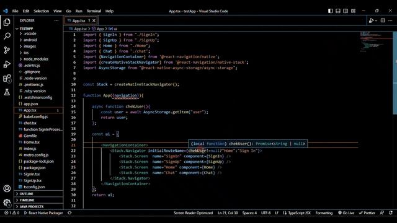
Task: Open the File menu
Action: [15, 11]
